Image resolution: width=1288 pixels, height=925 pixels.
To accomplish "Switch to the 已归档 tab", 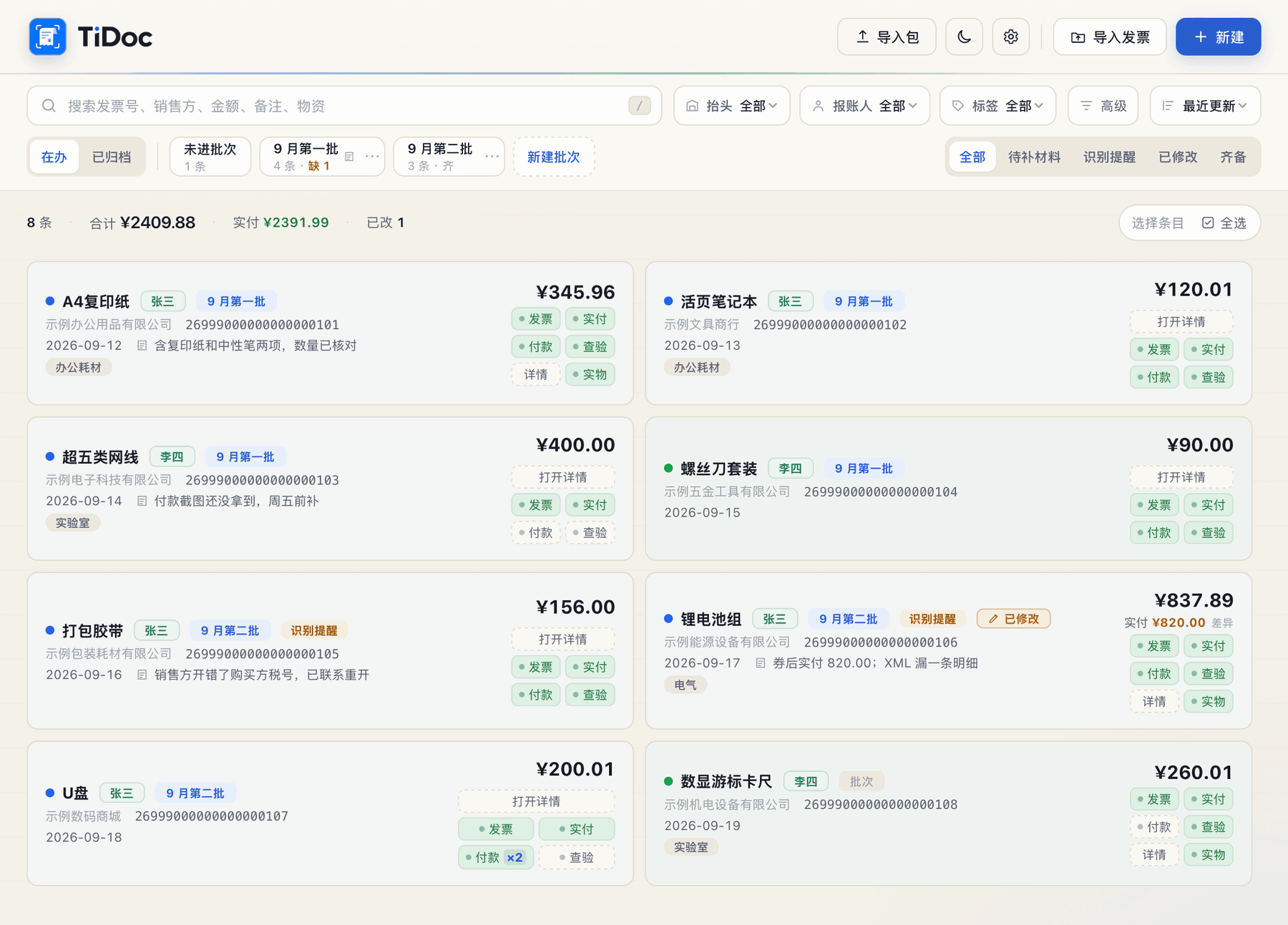I will point(112,157).
